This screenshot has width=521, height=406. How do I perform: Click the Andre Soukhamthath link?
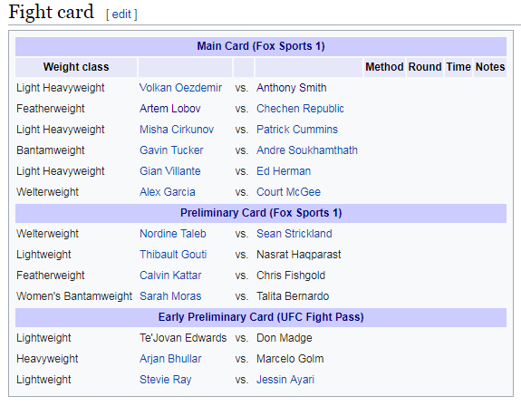[x=307, y=150]
